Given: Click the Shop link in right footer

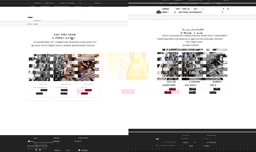Looking at the screenshot, I should tap(191, 146).
